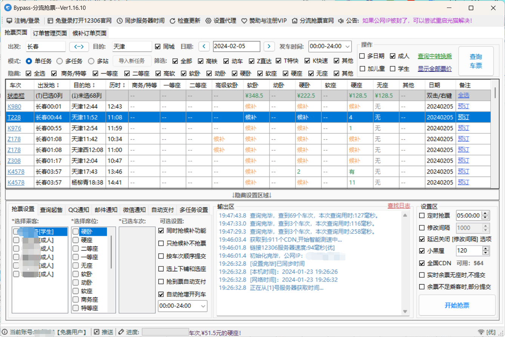
Task: Increase the 定时抢票 time stepper
Action: 485,214
